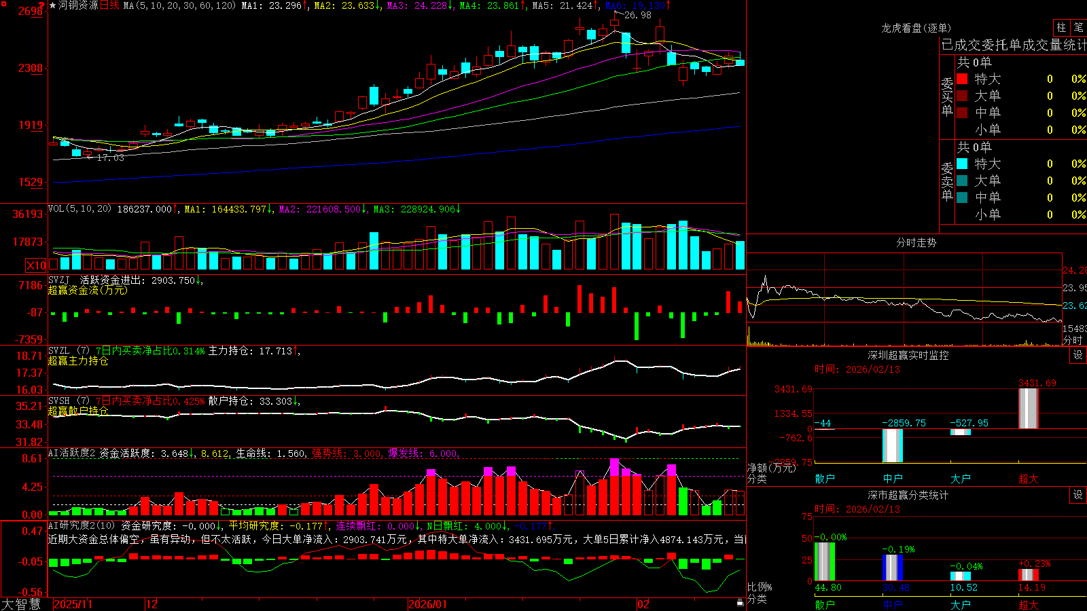The width and height of the screenshot is (1087, 611).
Task: Open MA(5,10,20,30,60,120) indicator parameters
Action: [x=179, y=5]
